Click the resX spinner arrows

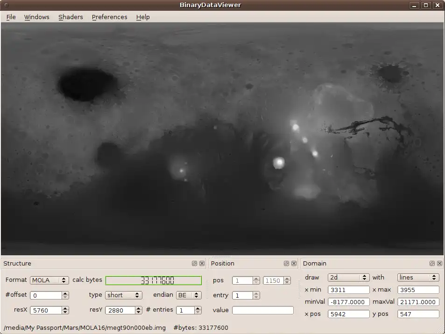65,310
